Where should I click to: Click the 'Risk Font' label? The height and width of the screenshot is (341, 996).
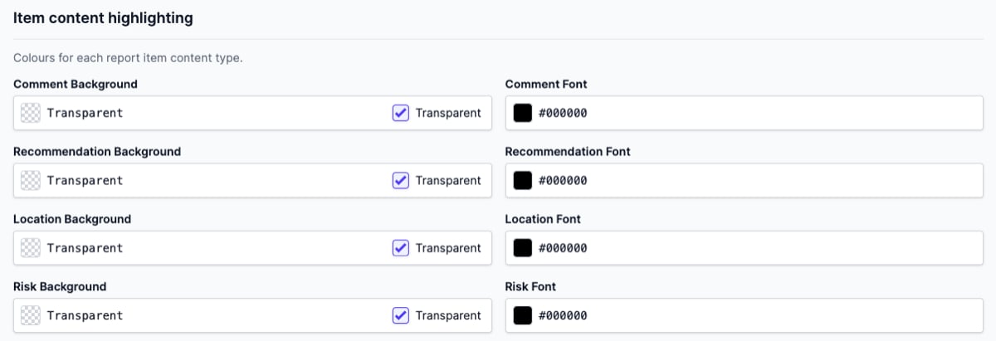[530, 286]
